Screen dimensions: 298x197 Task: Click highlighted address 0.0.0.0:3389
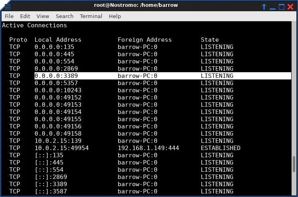[x=56, y=76]
